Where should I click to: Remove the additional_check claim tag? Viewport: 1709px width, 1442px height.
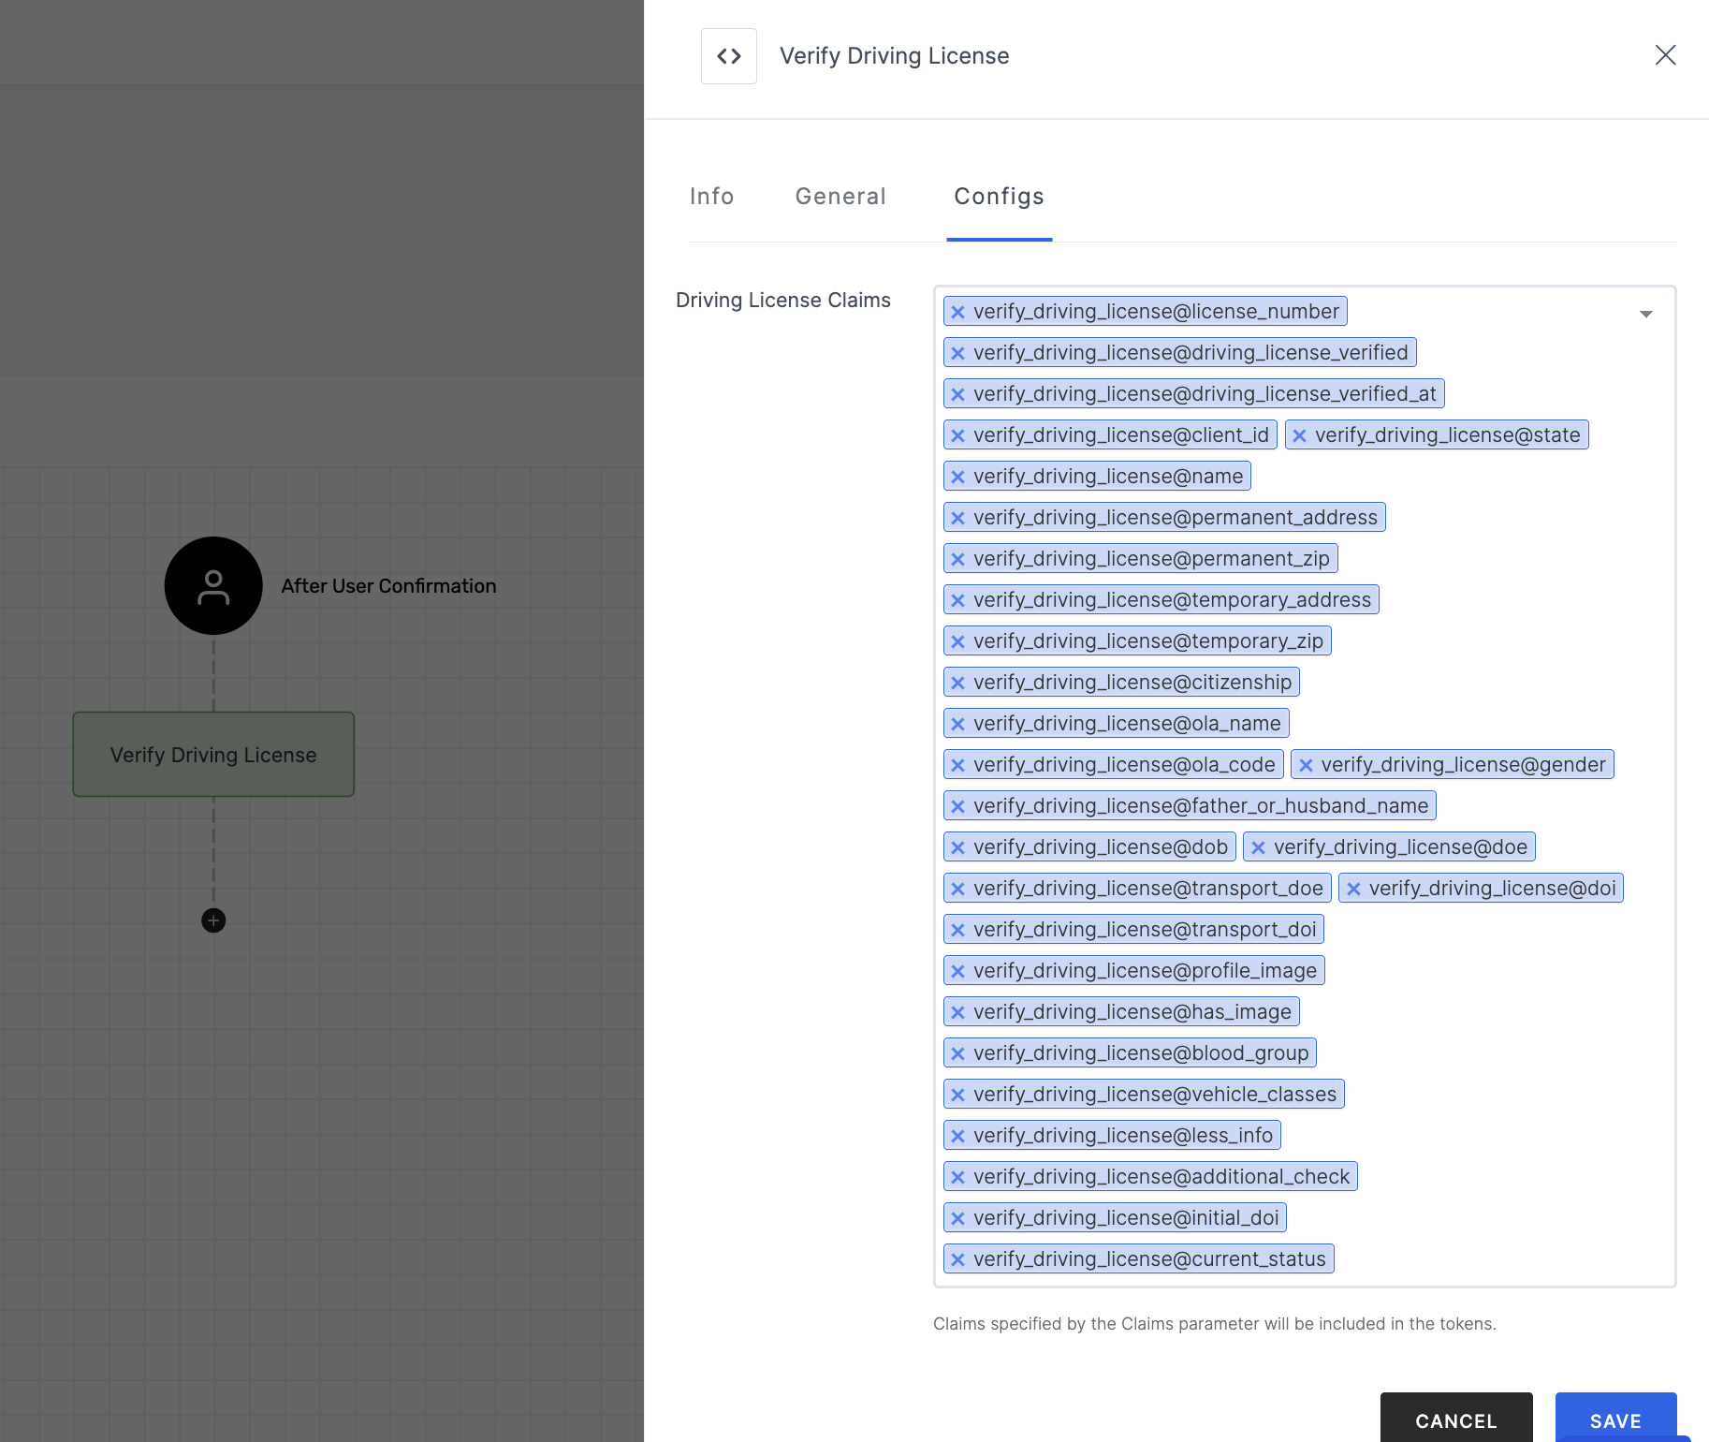[x=957, y=1177]
